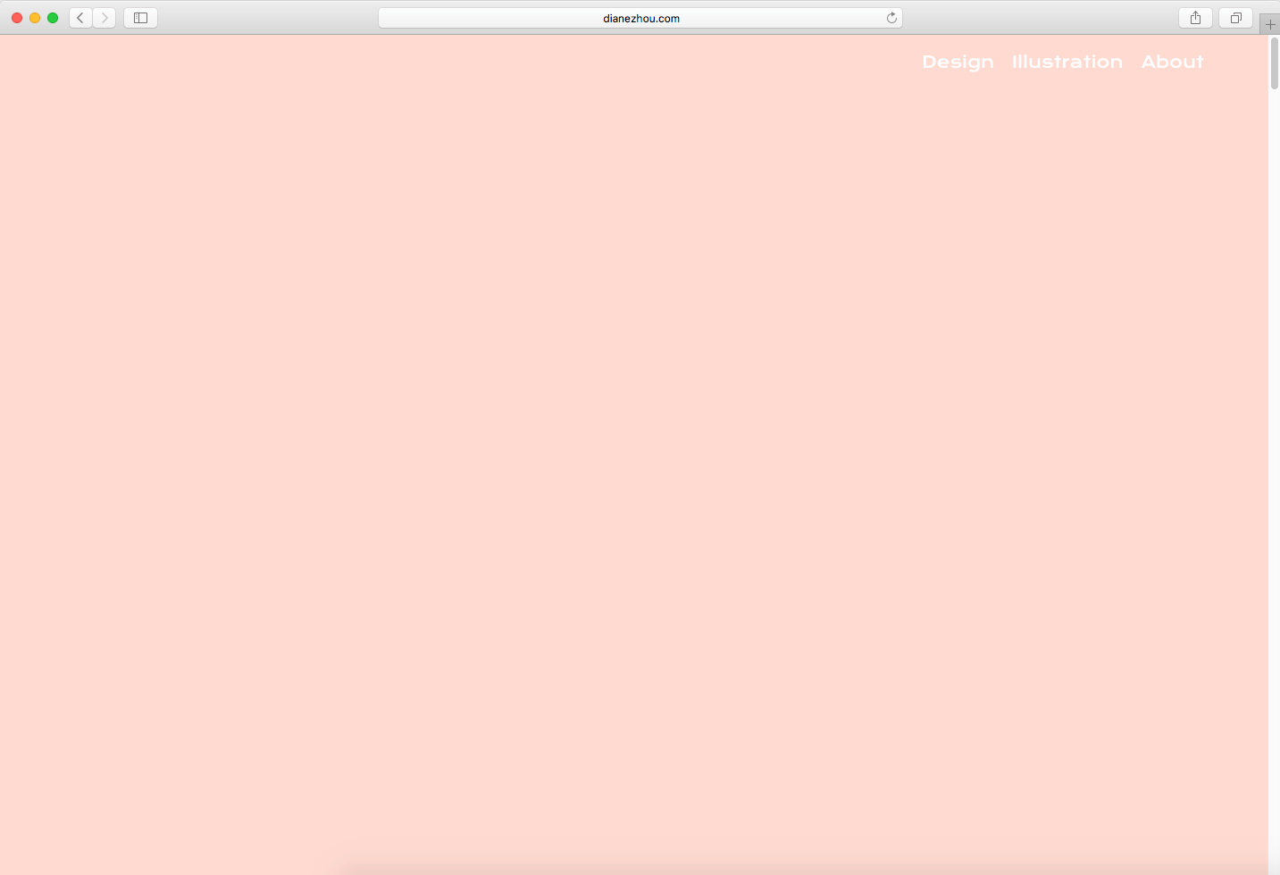1280x875 pixels.
Task: Open the Design page
Action: pos(958,62)
